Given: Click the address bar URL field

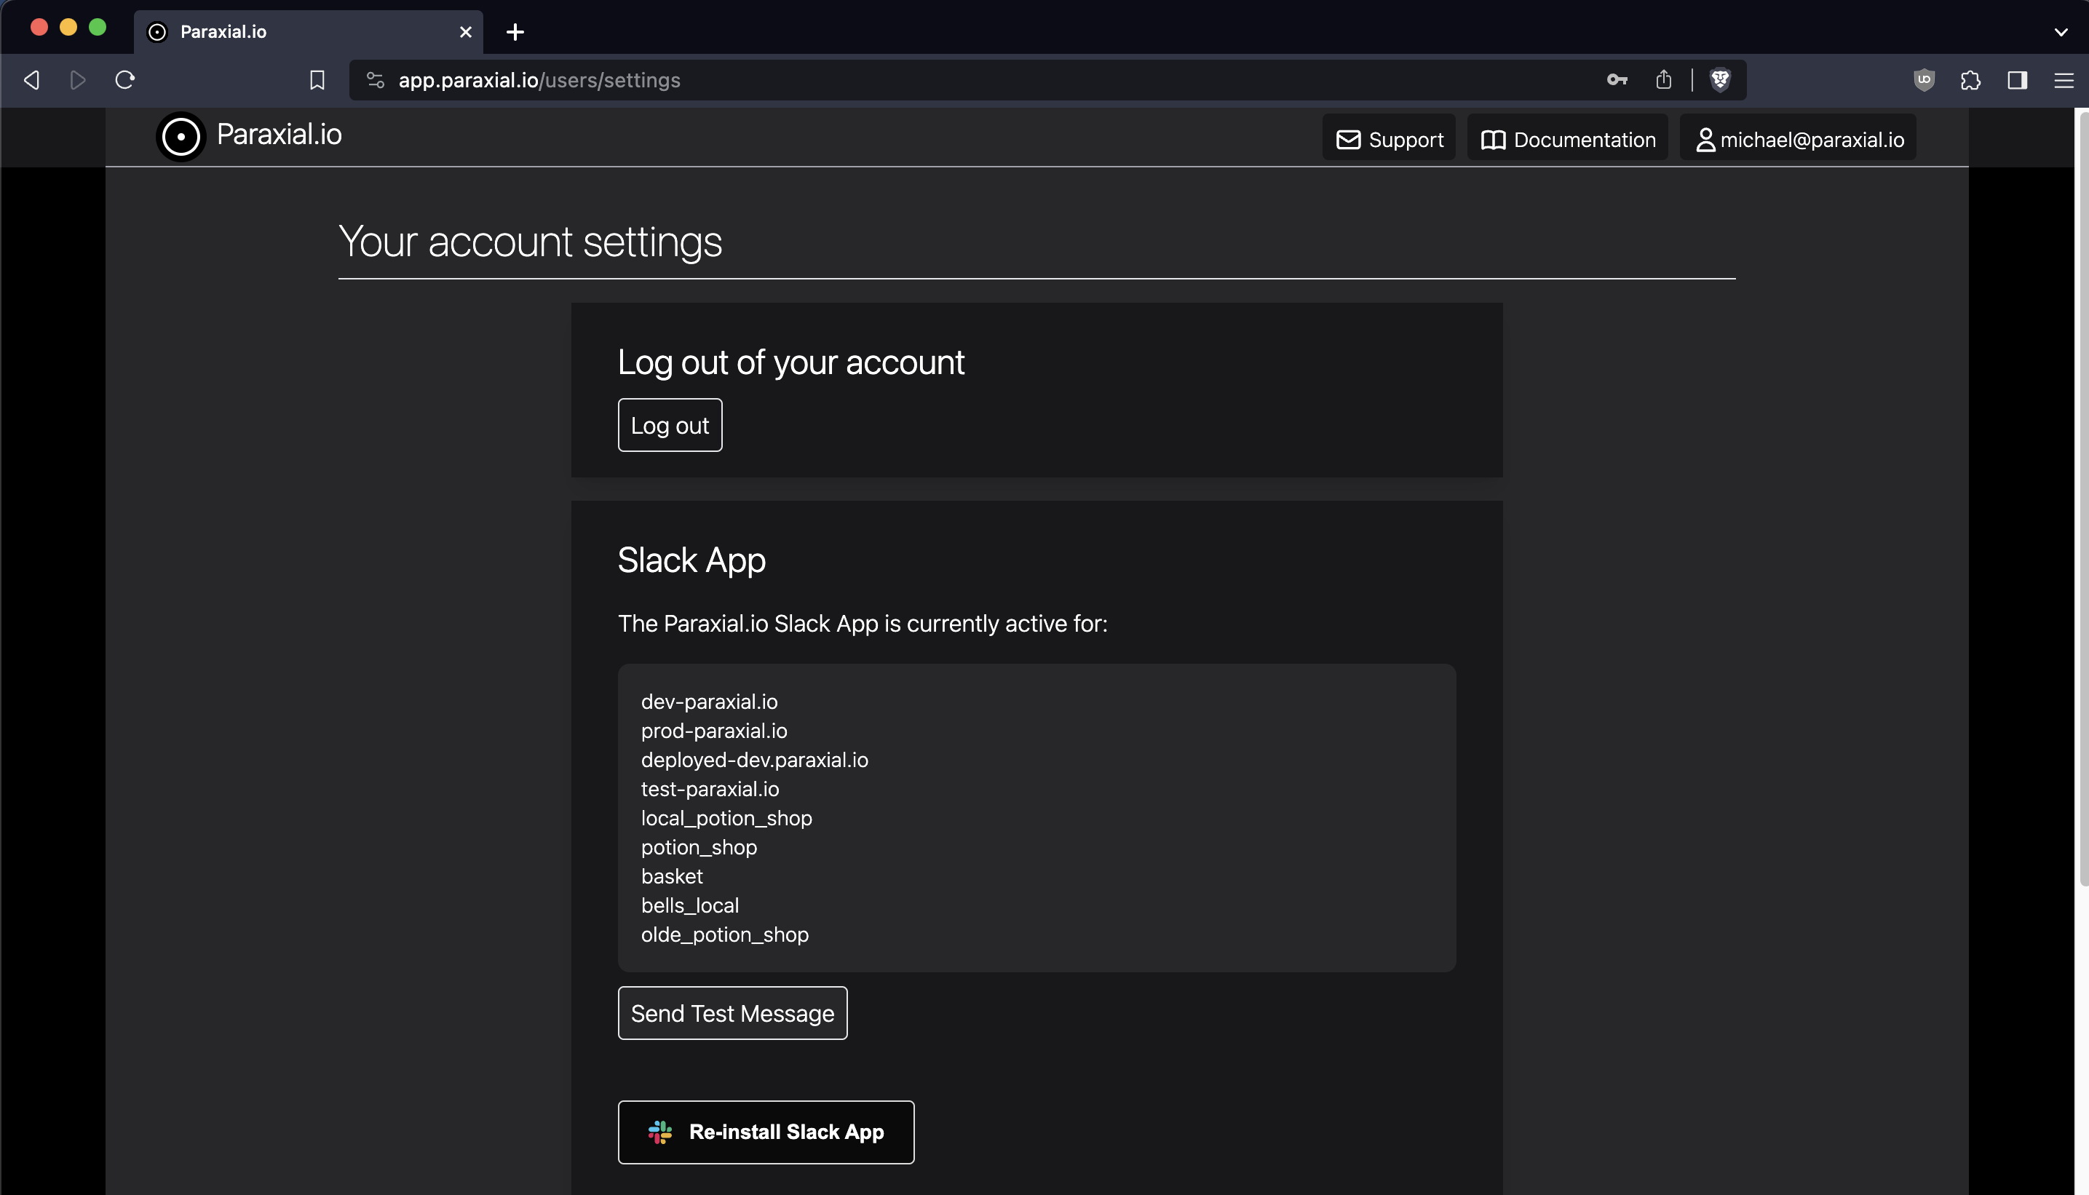Looking at the screenshot, I should click(903, 79).
